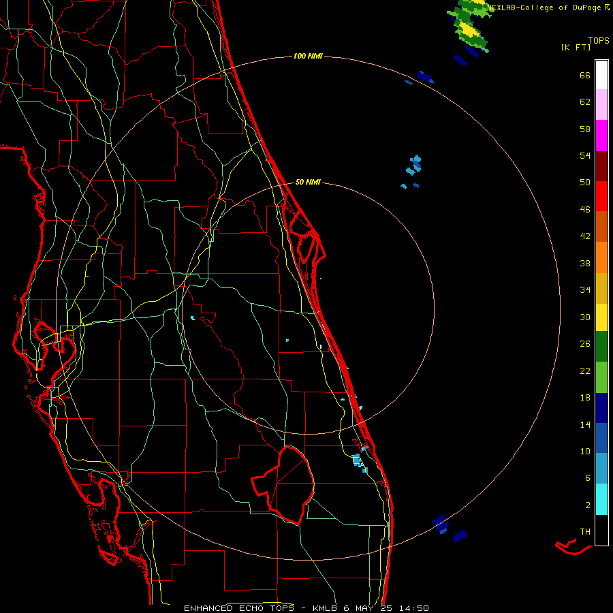Click the white swatch in the tops legend

tap(601, 75)
